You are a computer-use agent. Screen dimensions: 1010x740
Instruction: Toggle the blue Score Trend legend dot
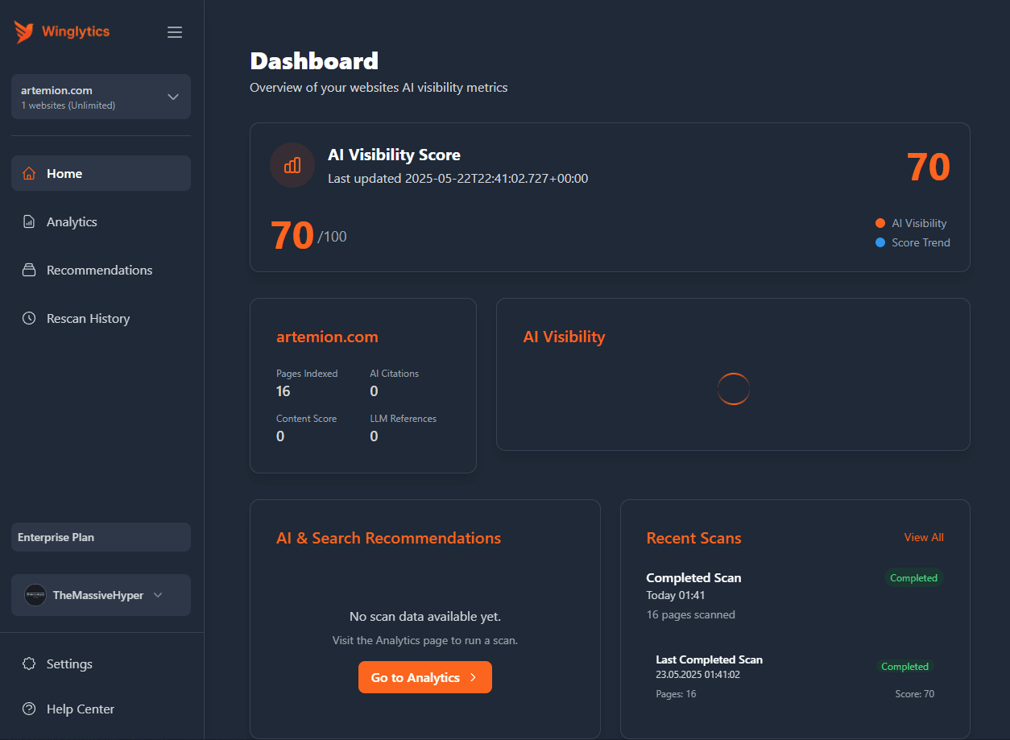click(x=880, y=242)
